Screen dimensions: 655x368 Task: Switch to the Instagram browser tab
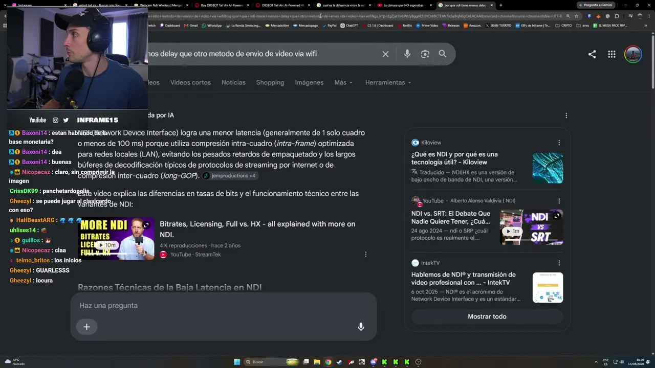(x=39, y=5)
